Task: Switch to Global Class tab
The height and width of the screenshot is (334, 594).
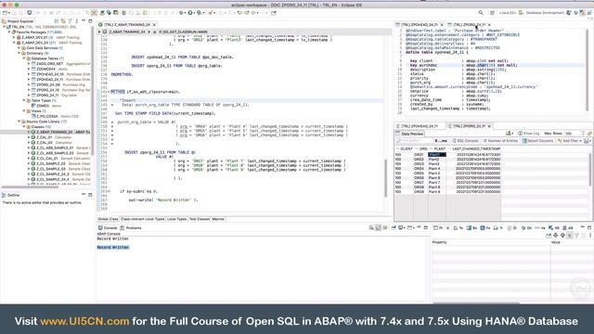Action: point(108,219)
